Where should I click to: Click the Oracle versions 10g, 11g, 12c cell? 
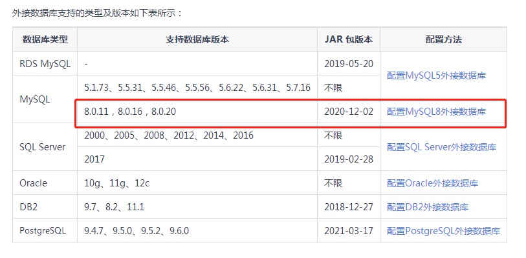197,183
